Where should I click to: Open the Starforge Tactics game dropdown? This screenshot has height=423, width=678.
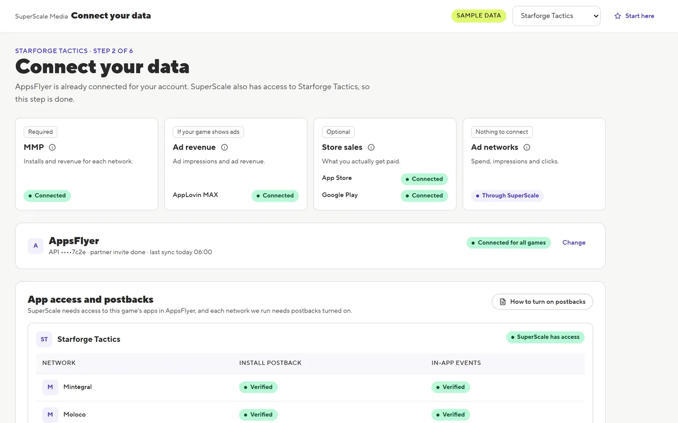557,16
